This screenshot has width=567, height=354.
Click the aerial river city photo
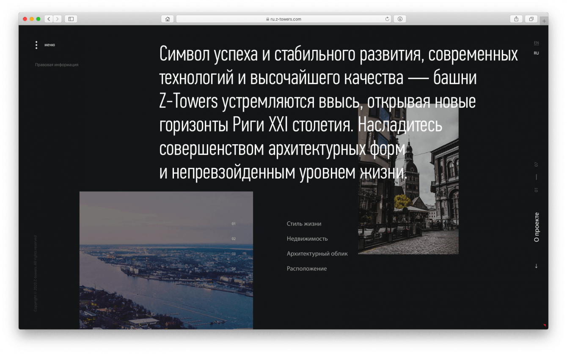tap(166, 260)
